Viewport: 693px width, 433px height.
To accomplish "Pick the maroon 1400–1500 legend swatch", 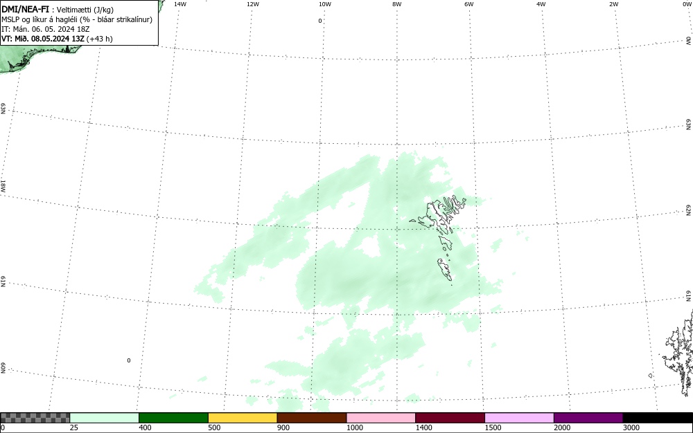I will point(450,418).
